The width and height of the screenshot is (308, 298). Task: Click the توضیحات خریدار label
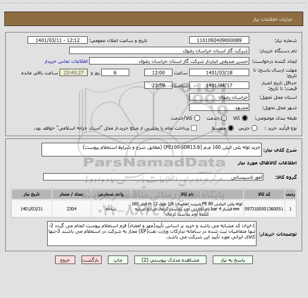(278, 234)
